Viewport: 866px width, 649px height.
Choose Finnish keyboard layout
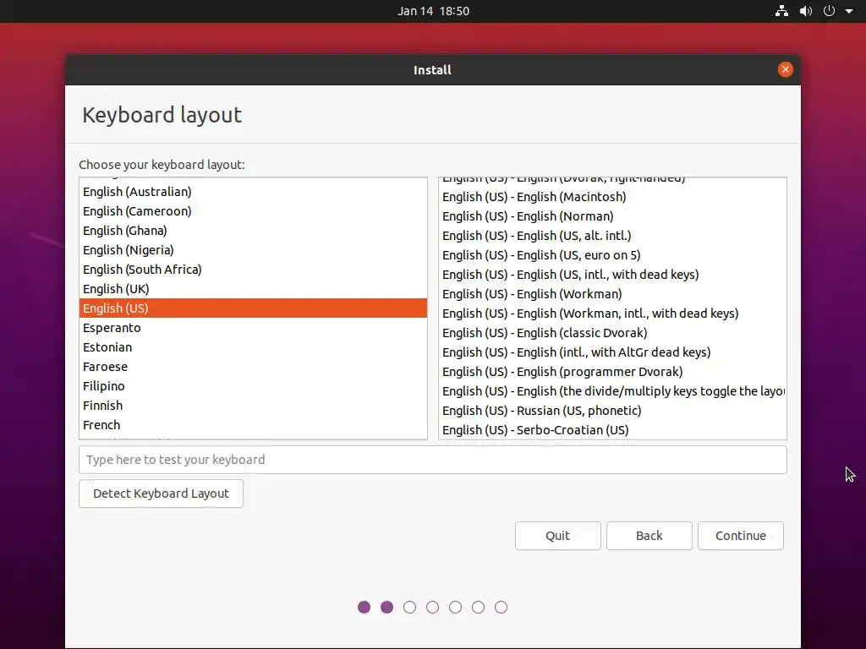click(253, 406)
